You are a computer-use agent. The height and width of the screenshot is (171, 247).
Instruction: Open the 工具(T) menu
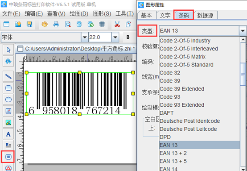click(124, 14)
